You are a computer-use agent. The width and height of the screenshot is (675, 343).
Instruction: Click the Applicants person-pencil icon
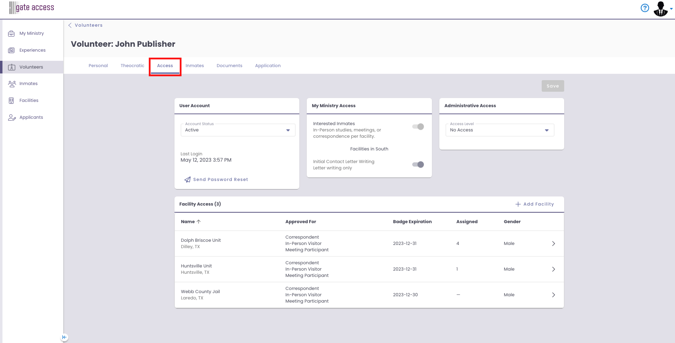(12, 117)
